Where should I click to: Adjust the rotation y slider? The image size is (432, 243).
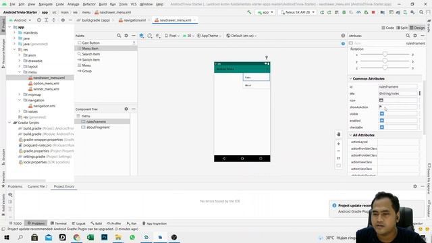[x=385, y=61]
